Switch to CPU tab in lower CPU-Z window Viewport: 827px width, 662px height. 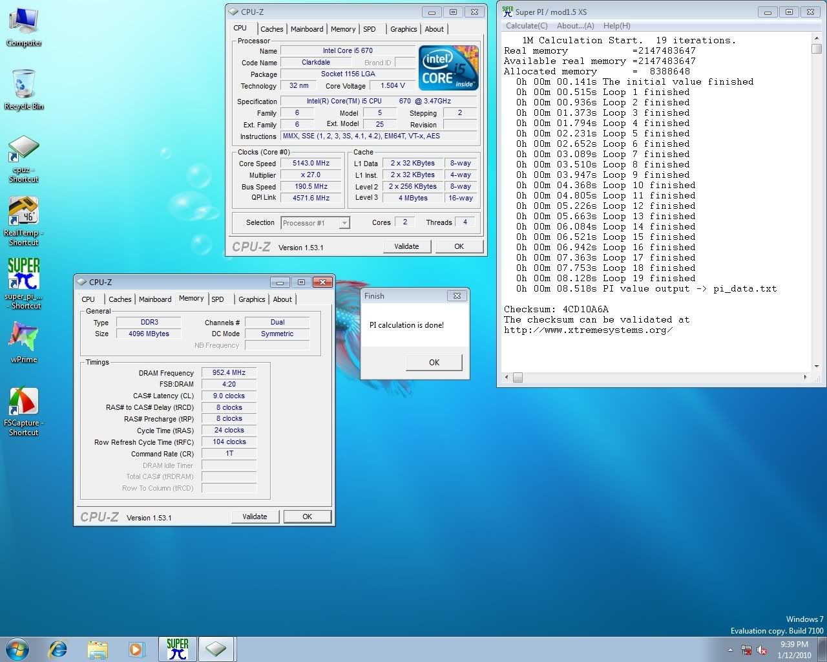point(89,299)
